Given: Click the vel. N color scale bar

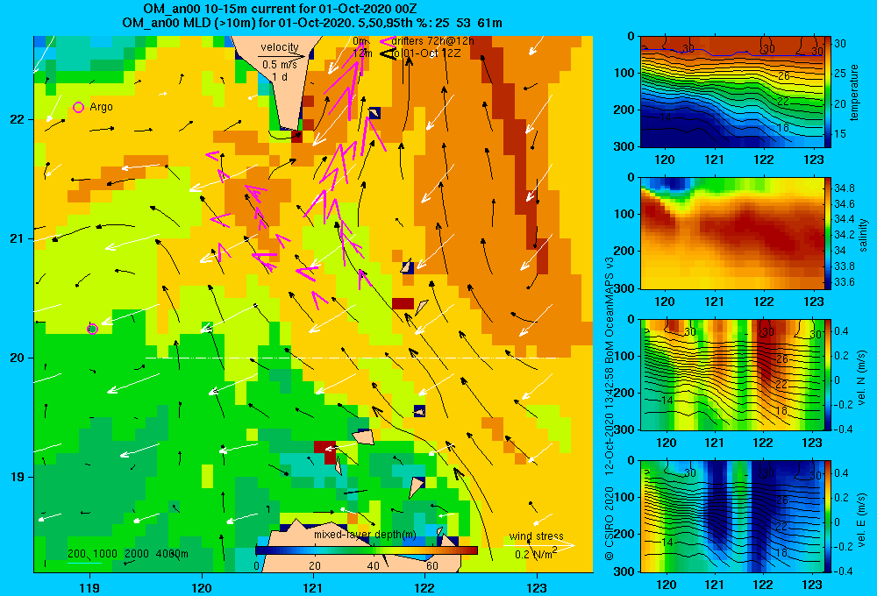Looking at the screenshot, I should [x=828, y=374].
